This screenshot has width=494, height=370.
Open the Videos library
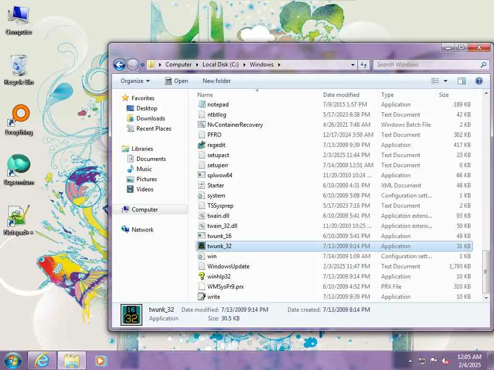click(x=140, y=189)
